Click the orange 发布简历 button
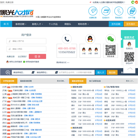Screen dimensions: 138x138 [x=131, y=24]
